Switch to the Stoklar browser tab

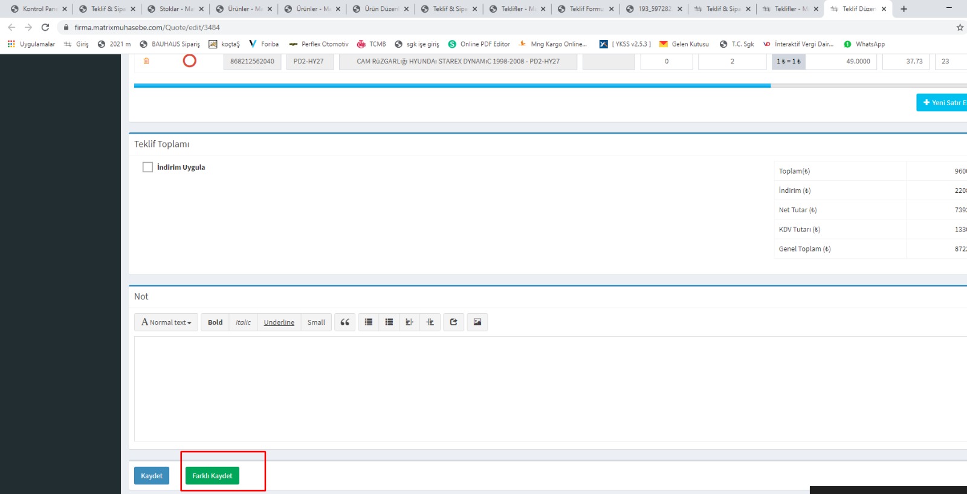pos(175,9)
